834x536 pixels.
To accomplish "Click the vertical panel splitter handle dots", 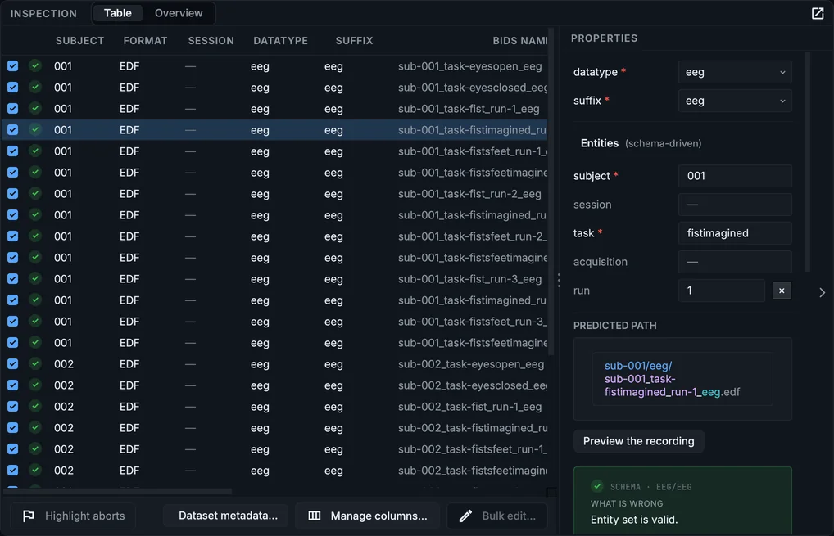I will point(559,281).
